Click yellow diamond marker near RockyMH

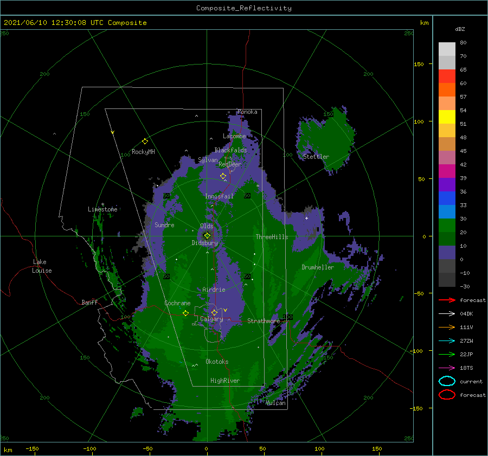coord(145,142)
